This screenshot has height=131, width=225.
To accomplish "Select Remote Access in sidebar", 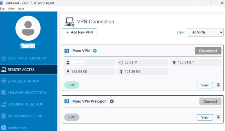I will coord(29,70).
